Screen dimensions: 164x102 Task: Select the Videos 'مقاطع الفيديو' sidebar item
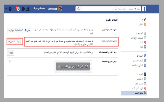coord(137,94)
